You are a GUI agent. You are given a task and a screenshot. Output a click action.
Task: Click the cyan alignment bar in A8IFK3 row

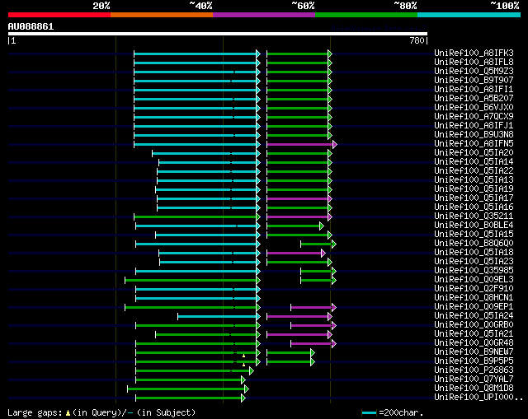point(197,54)
